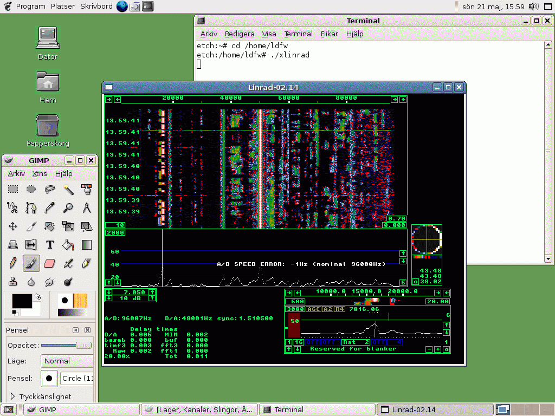Viewport: 555px width, 416px height.
Task: Click up arrow right of 7.050 frequency
Action: (152, 292)
